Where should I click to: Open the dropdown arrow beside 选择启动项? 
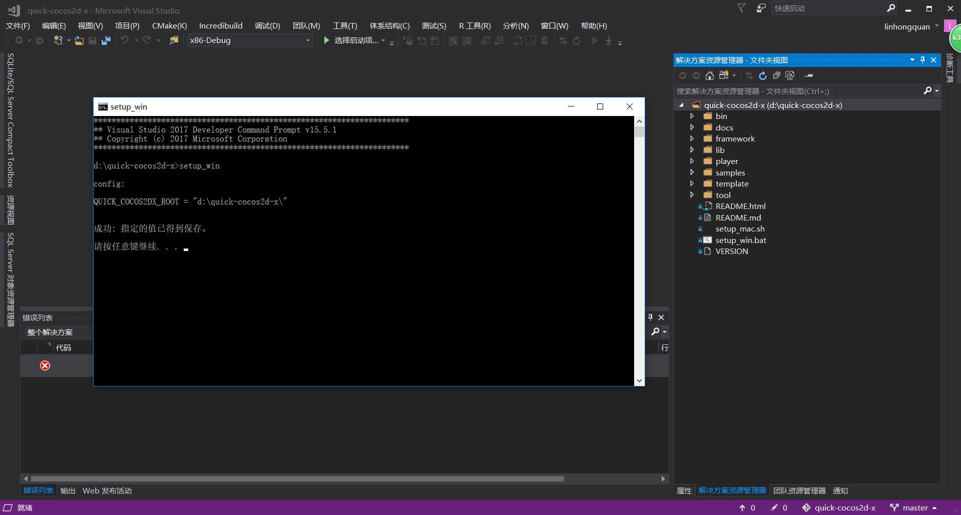click(x=383, y=40)
